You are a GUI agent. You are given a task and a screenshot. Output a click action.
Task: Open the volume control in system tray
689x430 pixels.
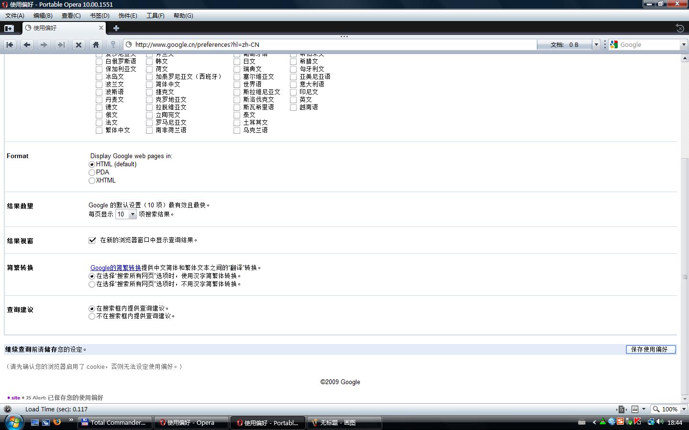pos(660,422)
